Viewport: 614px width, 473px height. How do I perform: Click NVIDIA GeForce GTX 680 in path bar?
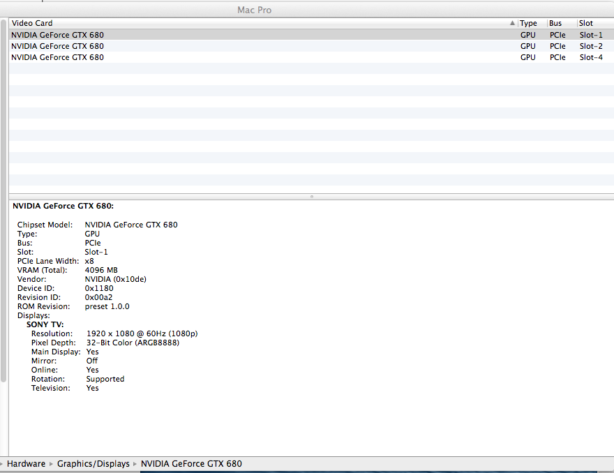coord(191,464)
